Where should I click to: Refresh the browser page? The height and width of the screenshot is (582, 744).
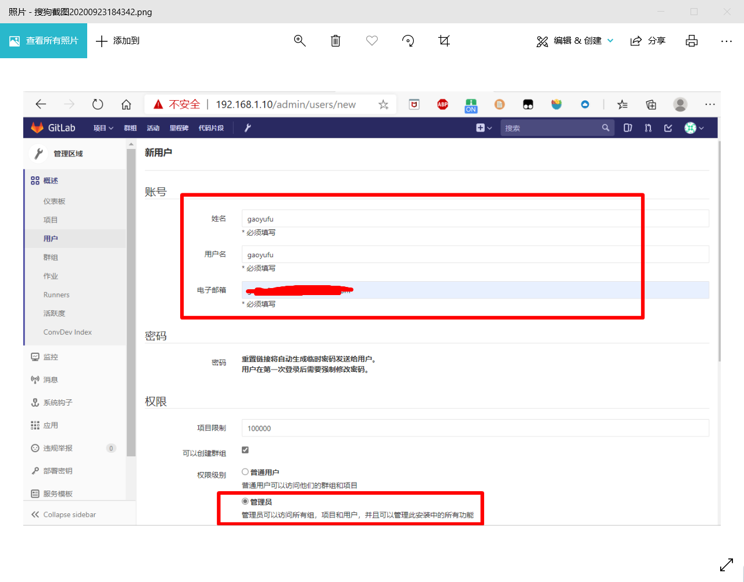(x=98, y=104)
